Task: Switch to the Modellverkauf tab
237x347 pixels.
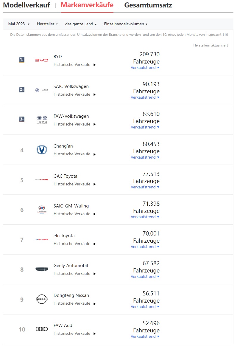Action: coord(26,5)
